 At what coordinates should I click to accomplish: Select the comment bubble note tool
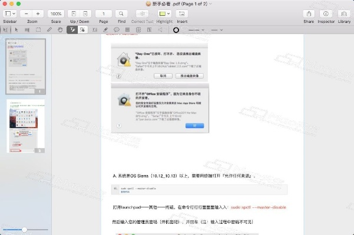pyautogui.click(x=117, y=30)
